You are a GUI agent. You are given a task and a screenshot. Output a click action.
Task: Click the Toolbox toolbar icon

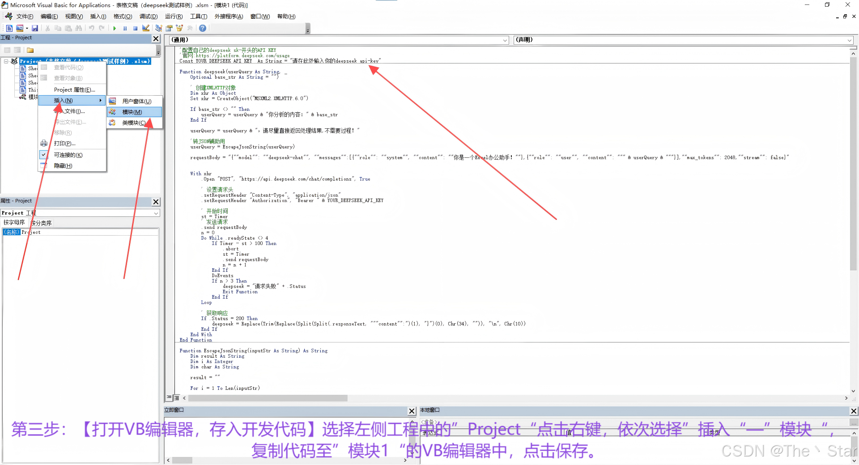click(x=190, y=28)
